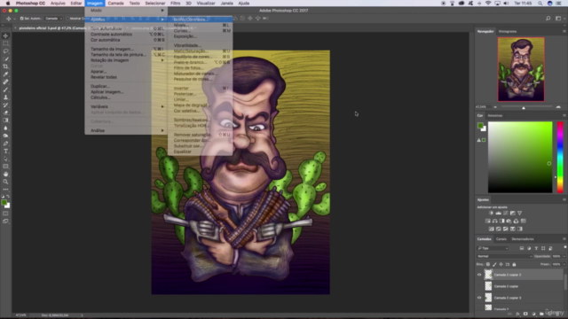The width and height of the screenshot is (568, 319).
Task: Click the vertical hue slider in Cor panel
Action: pyautogui.click(x=560, y=157)
